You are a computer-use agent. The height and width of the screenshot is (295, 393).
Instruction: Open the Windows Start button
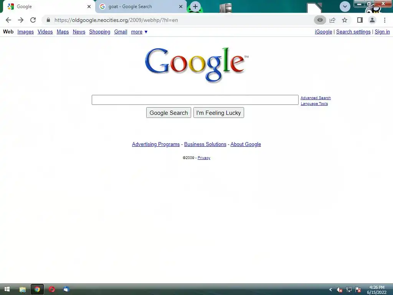pos(7,289)
